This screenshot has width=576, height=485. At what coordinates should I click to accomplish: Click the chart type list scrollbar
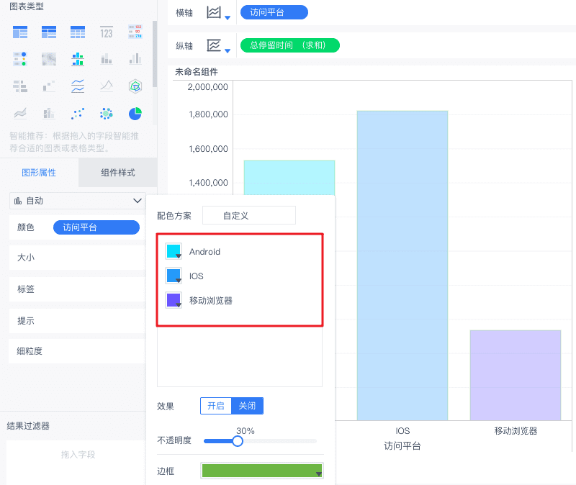point(155,54)
